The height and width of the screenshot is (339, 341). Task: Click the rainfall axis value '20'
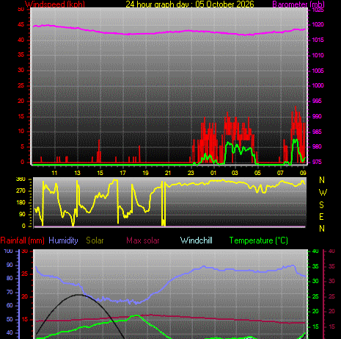24,296
